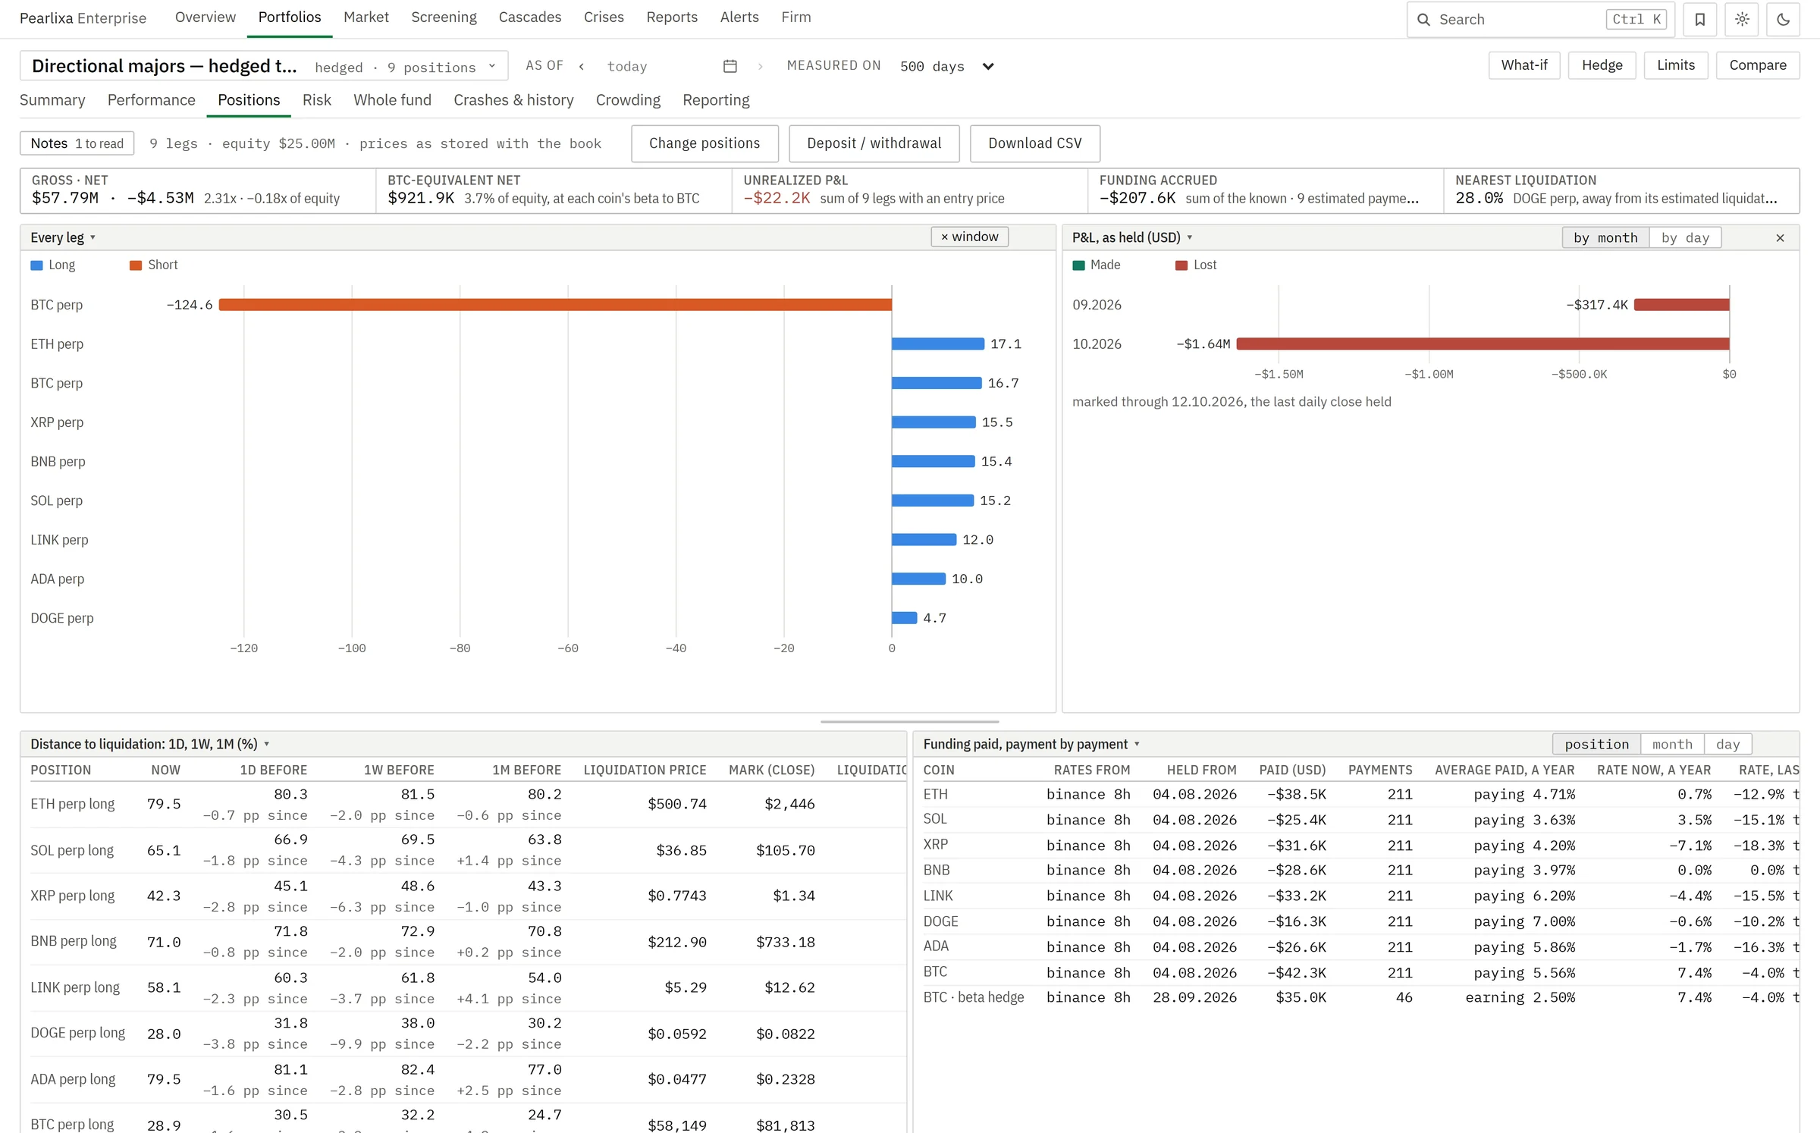Open the Reports top menu
The width and height of the screenshot is (1820, 1133).
click(x=671, y=17)
